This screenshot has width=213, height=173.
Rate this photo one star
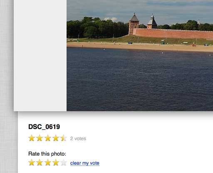point(32,162)
